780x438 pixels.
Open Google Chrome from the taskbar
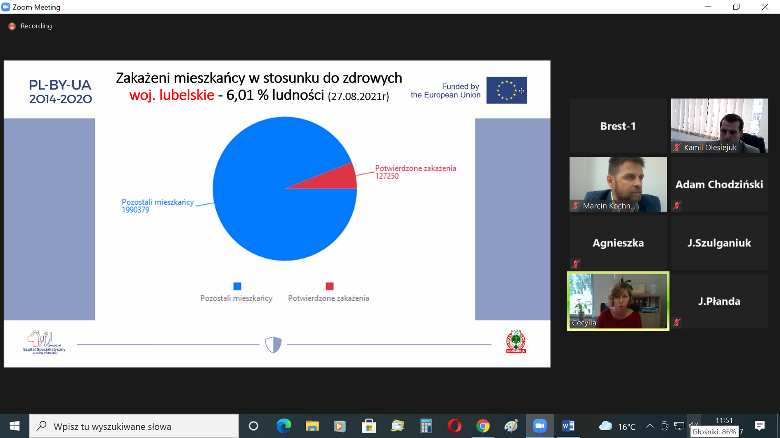coord(483,426)
